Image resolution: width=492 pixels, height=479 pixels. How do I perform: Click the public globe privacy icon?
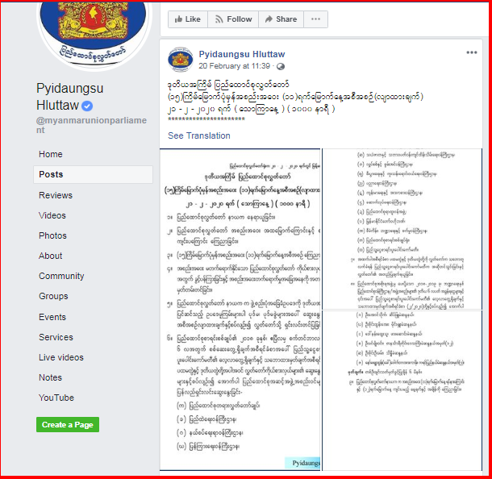[281, 66]
